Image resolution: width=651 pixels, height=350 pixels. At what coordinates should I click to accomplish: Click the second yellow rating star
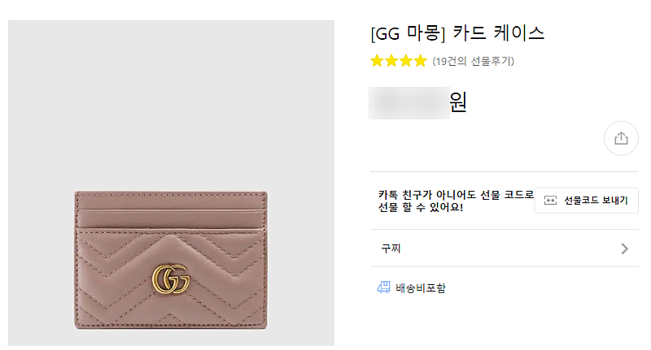pyautogui.click(x=391, y=61)
